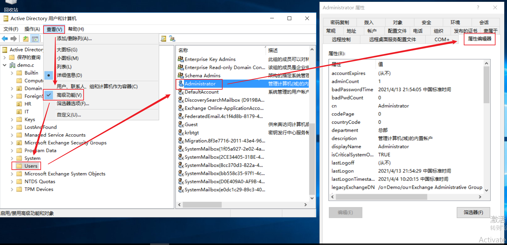Viewport: 507px width, 245px height.
Task: Toggle 高级功能(V) checked menu option
Action: (69, 95)
